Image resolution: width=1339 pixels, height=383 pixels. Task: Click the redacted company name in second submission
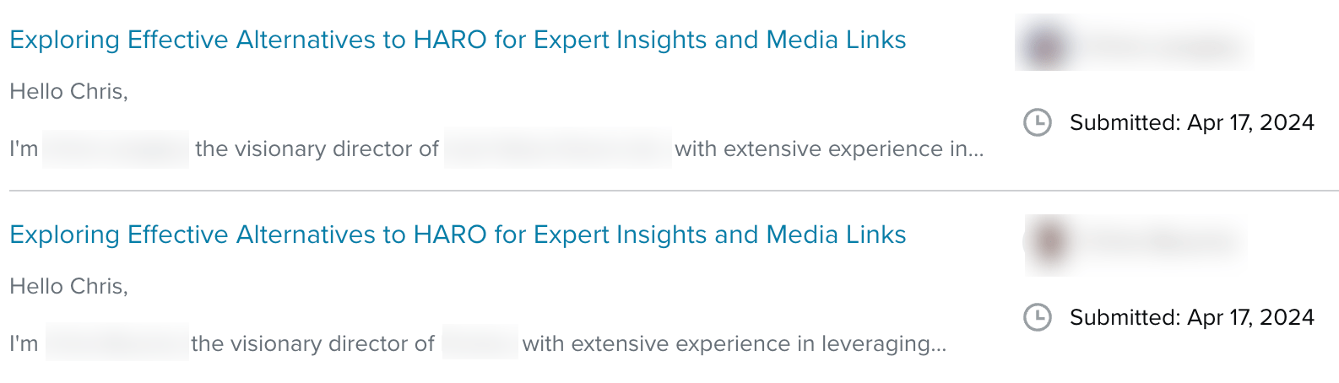480,343
